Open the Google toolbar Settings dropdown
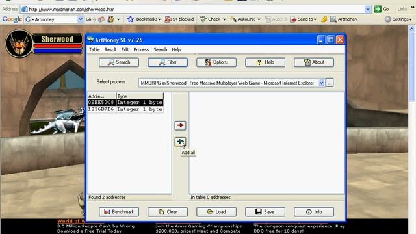The image size is (416, 234). click(x=398, y=19)
